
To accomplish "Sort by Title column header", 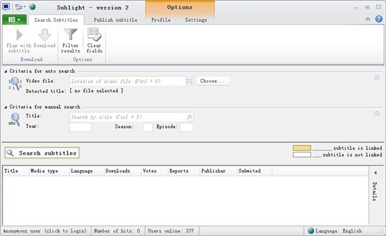I will tap(16, 171).
